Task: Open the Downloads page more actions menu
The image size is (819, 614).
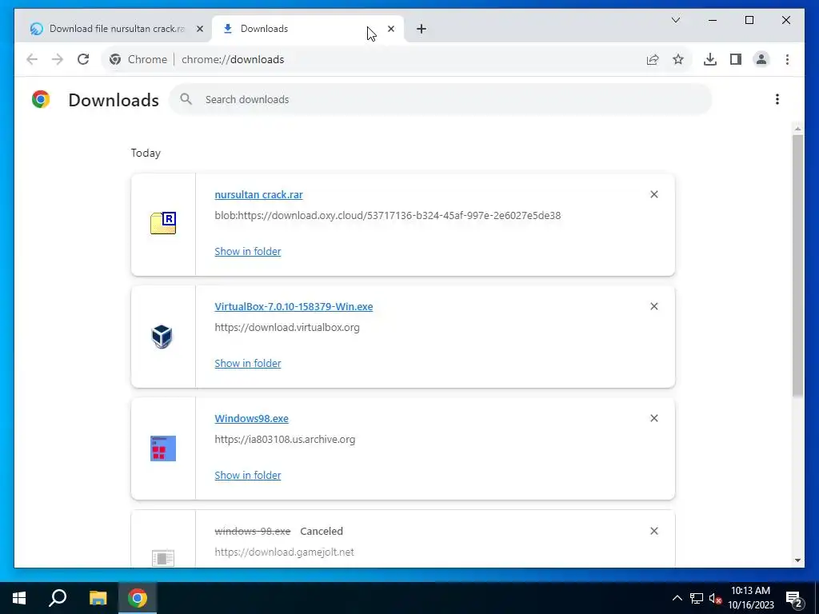Action: tap(777, 99)
